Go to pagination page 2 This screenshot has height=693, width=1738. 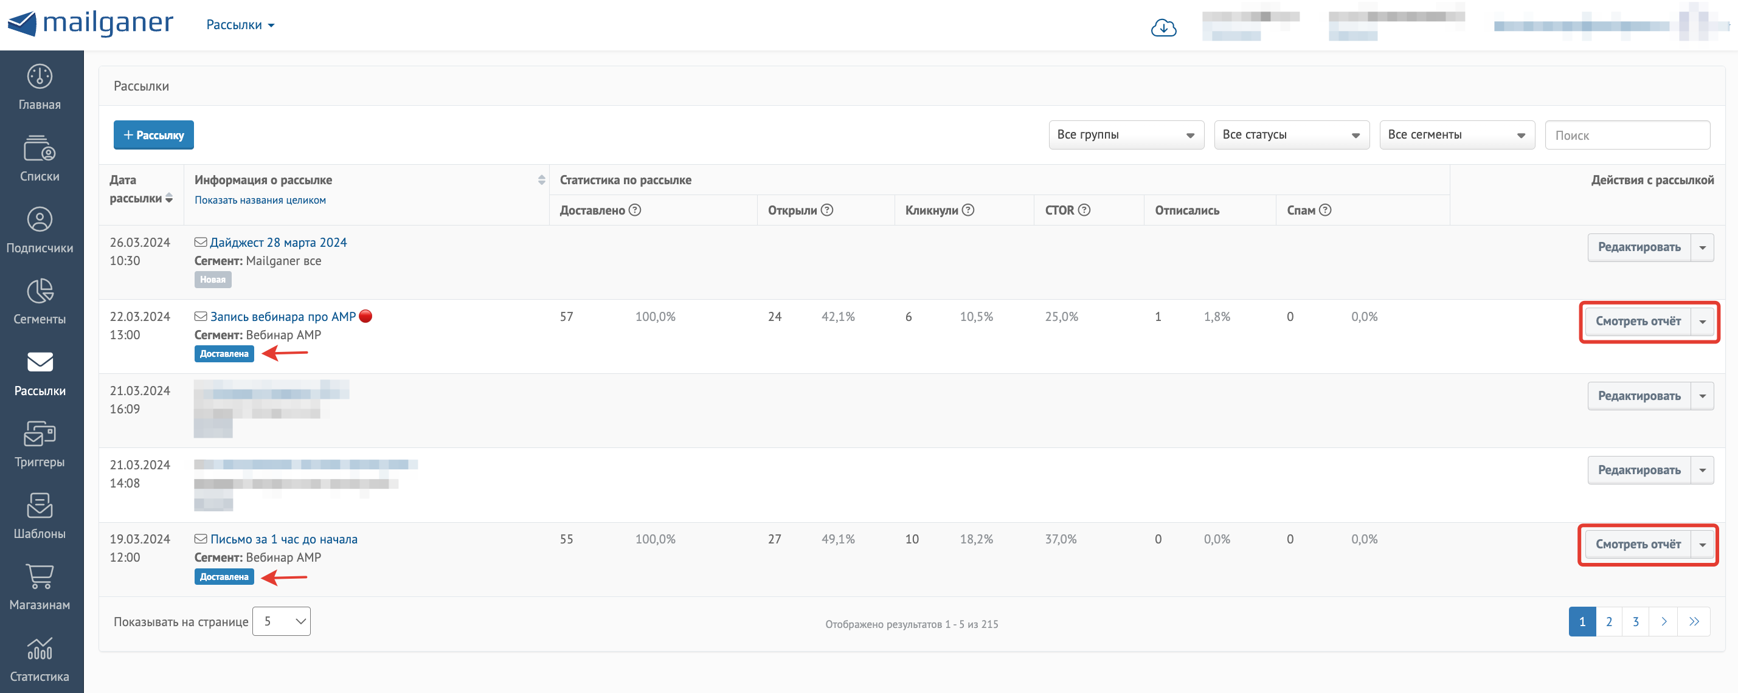tap(1608, 621)
